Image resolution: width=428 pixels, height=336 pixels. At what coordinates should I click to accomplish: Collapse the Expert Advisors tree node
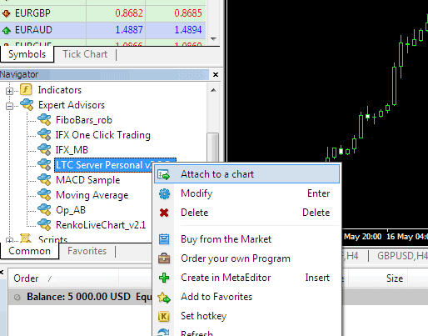tap(9, 106)
